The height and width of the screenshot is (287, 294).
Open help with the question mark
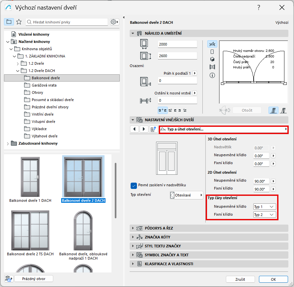(259, 8)
